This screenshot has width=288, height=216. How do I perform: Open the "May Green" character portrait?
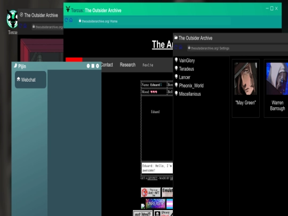[245, 78]
